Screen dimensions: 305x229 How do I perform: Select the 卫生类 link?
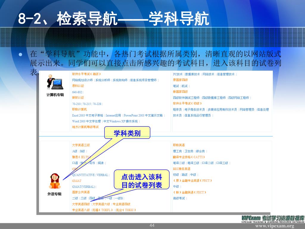[x=189, y=151]
